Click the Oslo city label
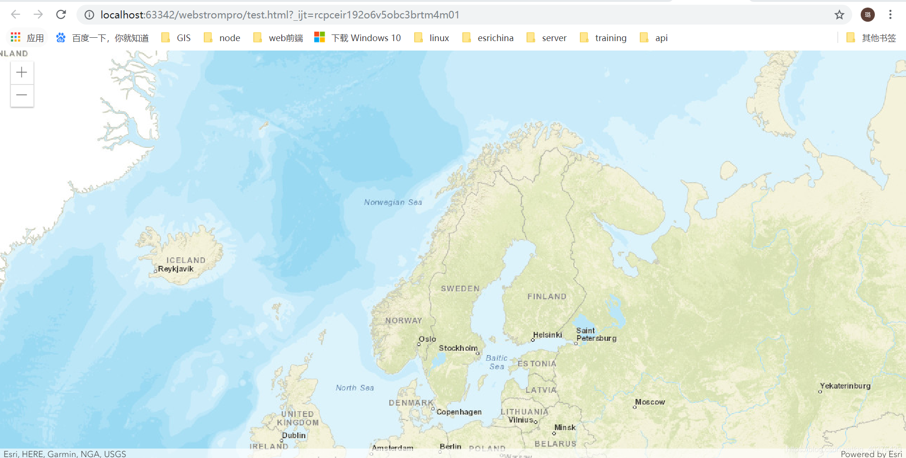This screenshot has width=906, height=458. pos(427,339)
